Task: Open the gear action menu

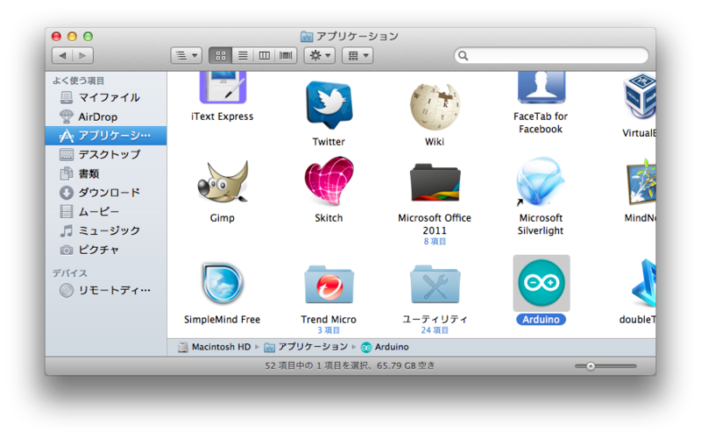Action: click(320, 55)
